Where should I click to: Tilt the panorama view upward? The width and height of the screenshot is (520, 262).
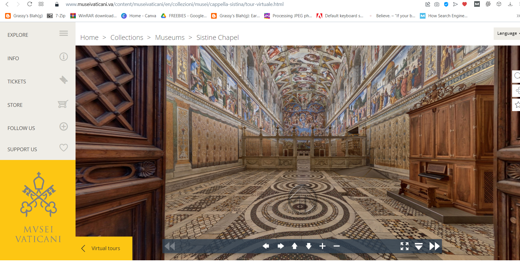pos(295,246)
